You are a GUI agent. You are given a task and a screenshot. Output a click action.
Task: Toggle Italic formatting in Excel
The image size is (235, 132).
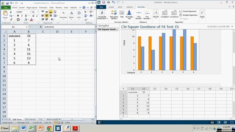pos(22,16)
